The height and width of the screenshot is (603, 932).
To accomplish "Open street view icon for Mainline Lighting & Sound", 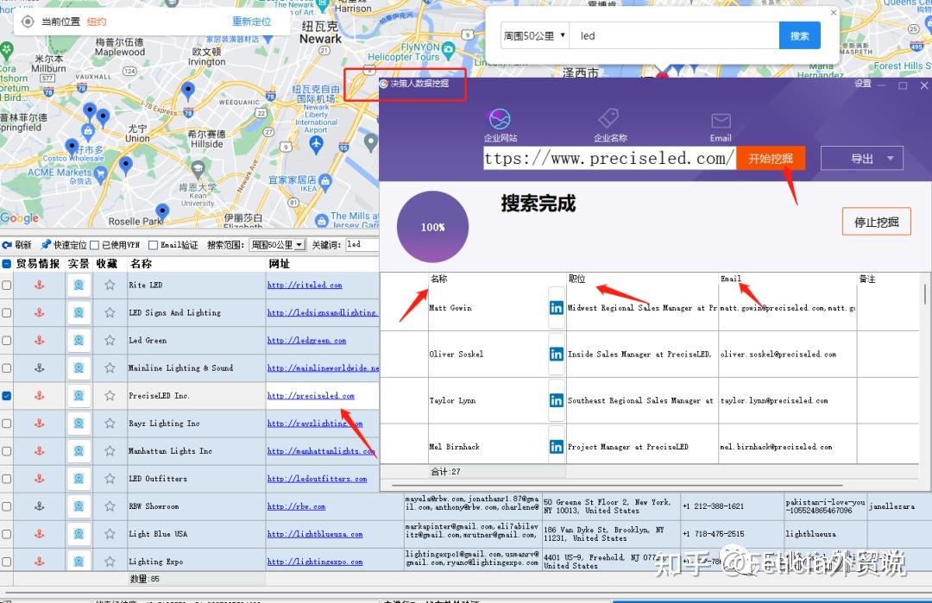I will 79,367.
